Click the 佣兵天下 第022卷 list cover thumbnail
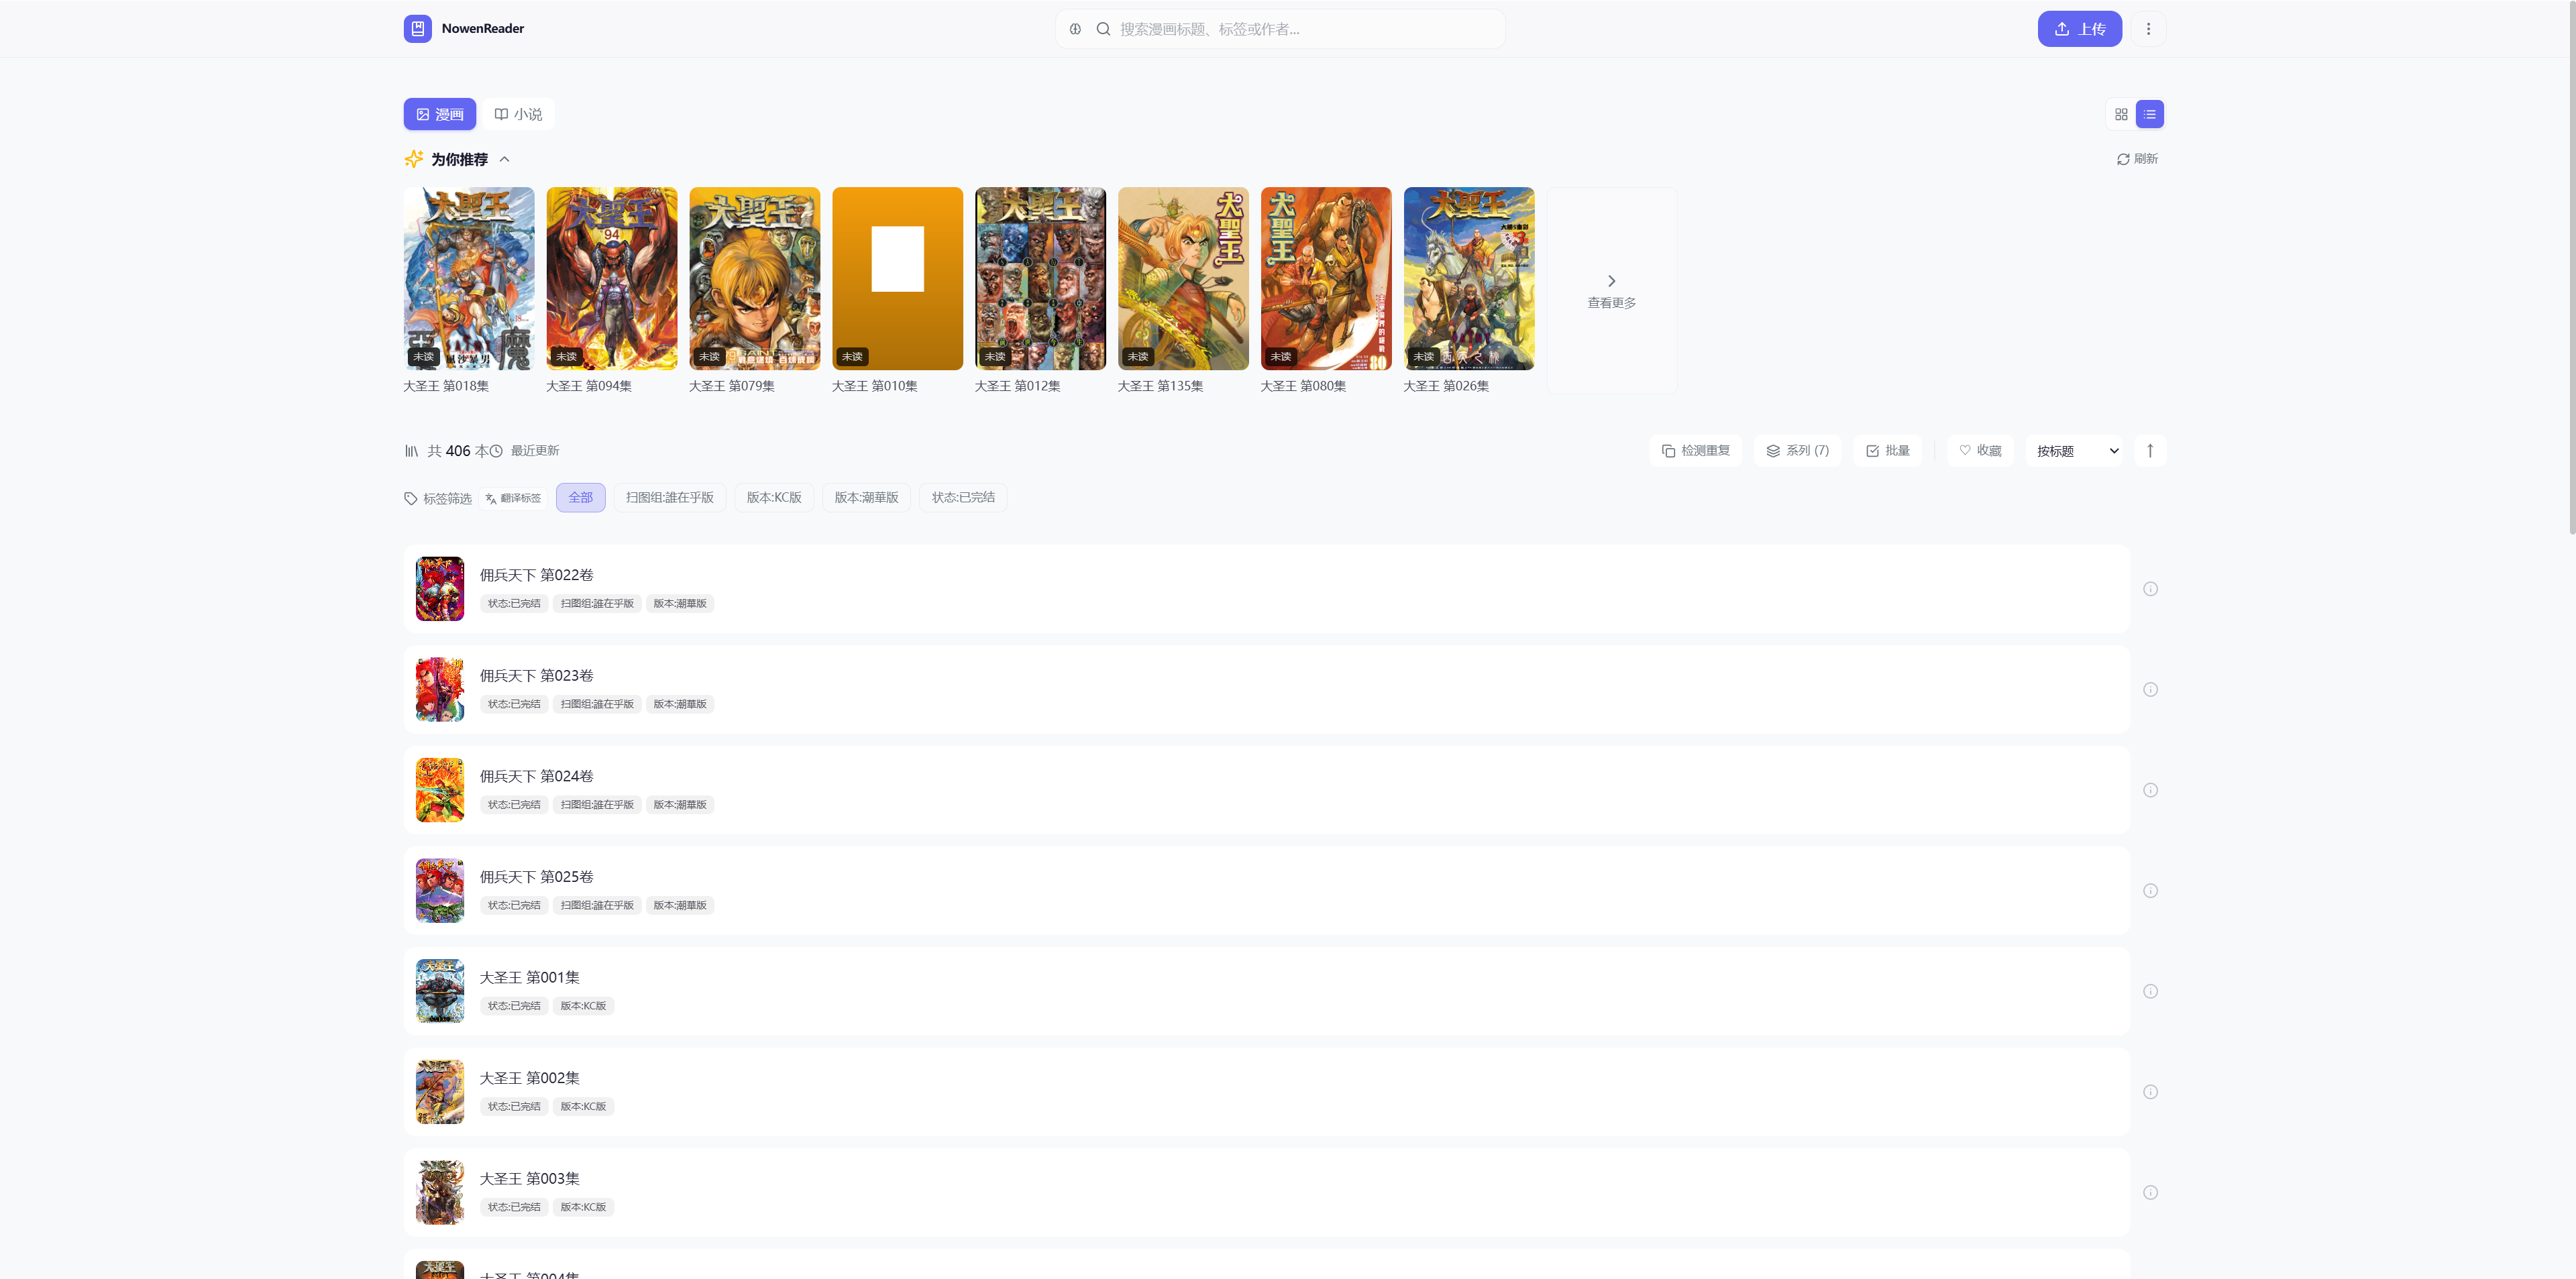This screenshot has width=2576, height=1279. point(440,589)
